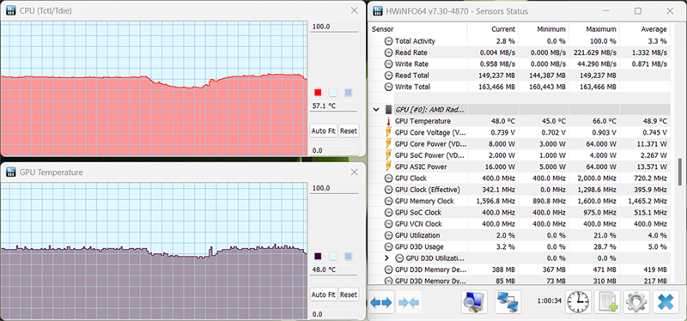The height and width of the screenshot is (321, 687).
Task: Start logging with the sheet plus icon
Action: (608, 302)
